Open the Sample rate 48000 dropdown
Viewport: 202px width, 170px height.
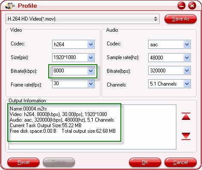pyautogui.click(x=187, y=57)
